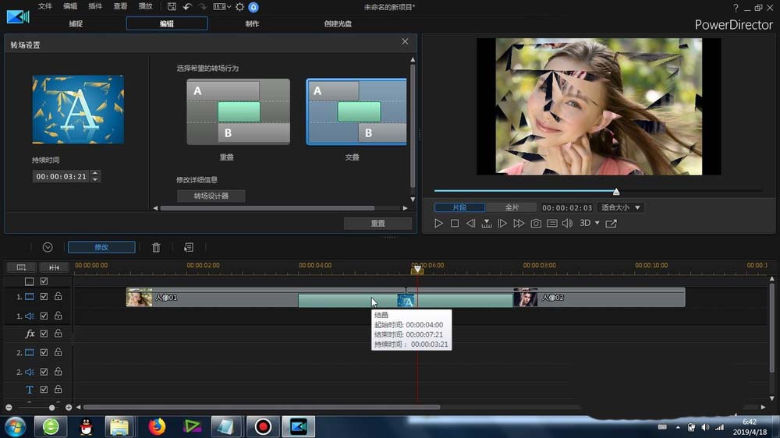780x438 pixels.
Task: Click the preview timecode 00:00:02:03
Action: [567, 207]
